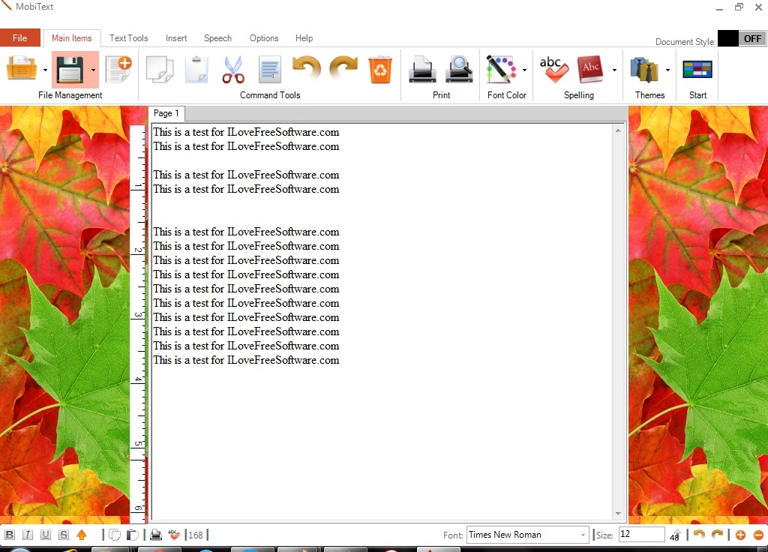
Task: Toggle italic in bottom toolbar
Action: point(28,535)
